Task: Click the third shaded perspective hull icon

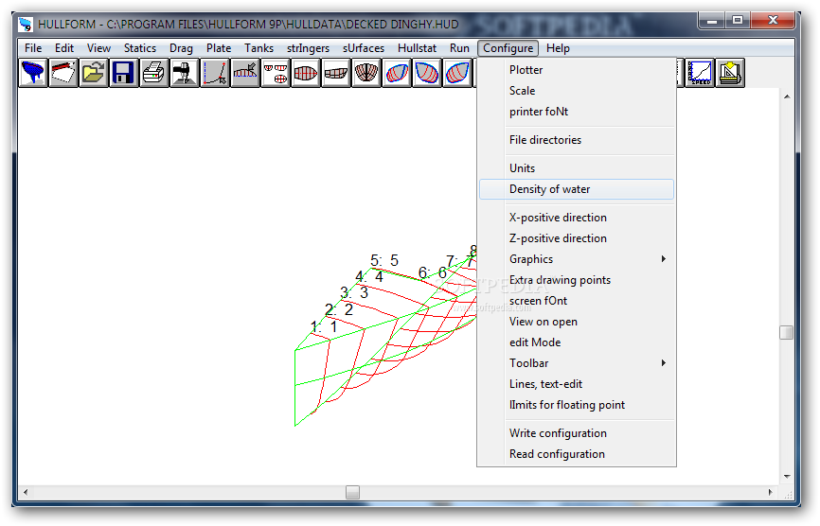Action: point(457,73)
